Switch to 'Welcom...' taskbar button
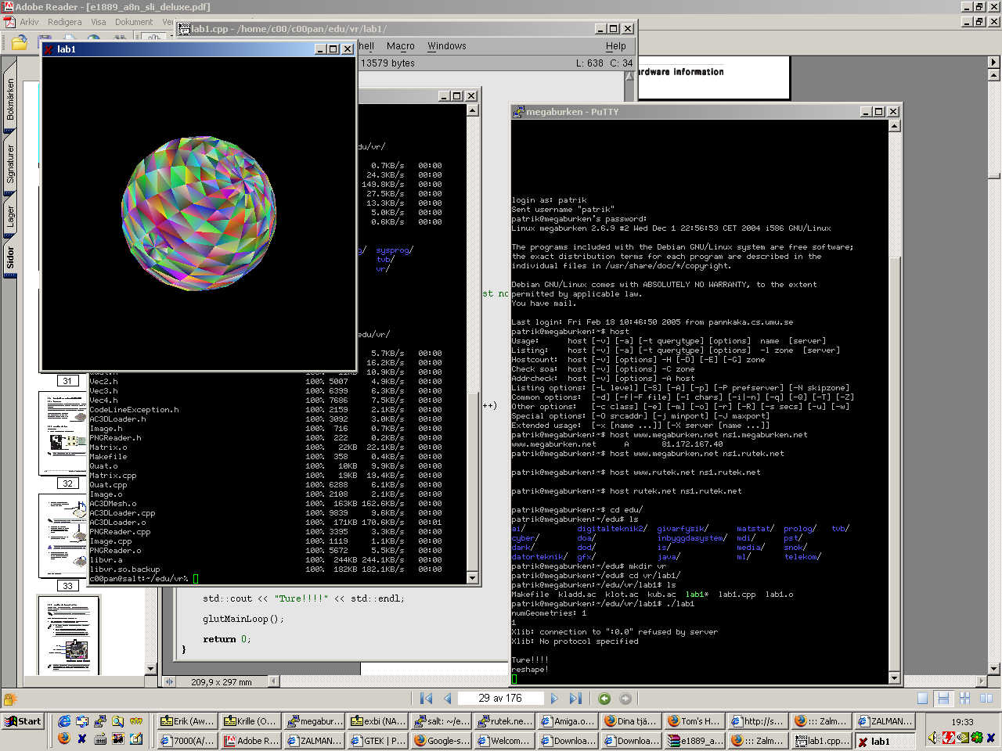 coord(504,740)
